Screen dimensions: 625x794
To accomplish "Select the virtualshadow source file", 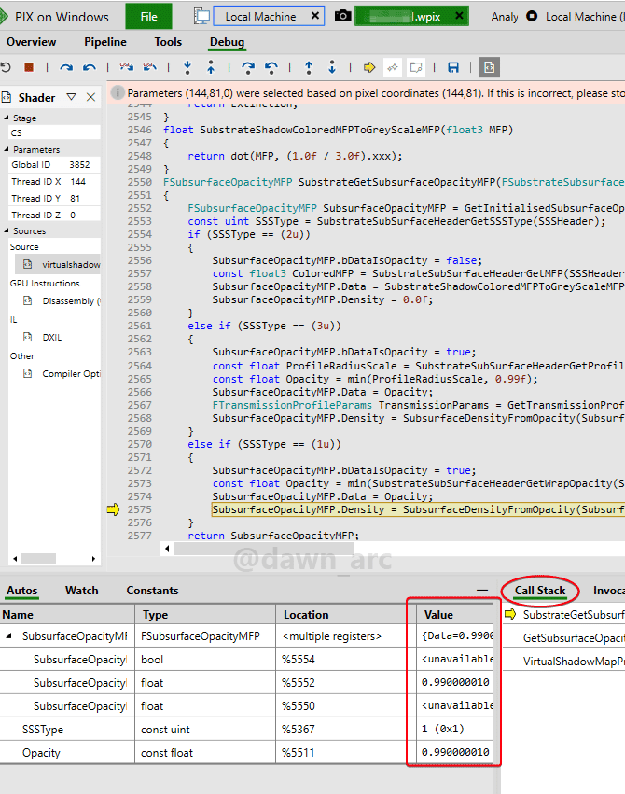I will coord(57,264).
